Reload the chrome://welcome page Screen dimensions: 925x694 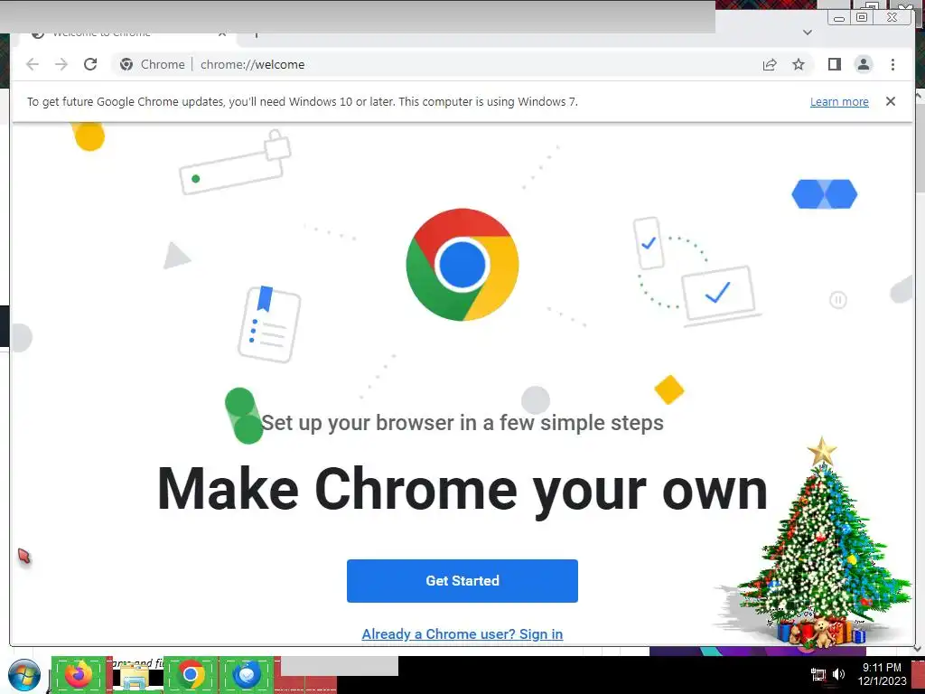coord(90,64)
